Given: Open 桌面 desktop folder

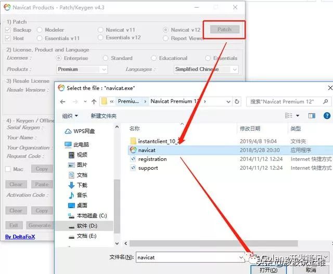Looking at the screenshot, I should tap(78, 205).
